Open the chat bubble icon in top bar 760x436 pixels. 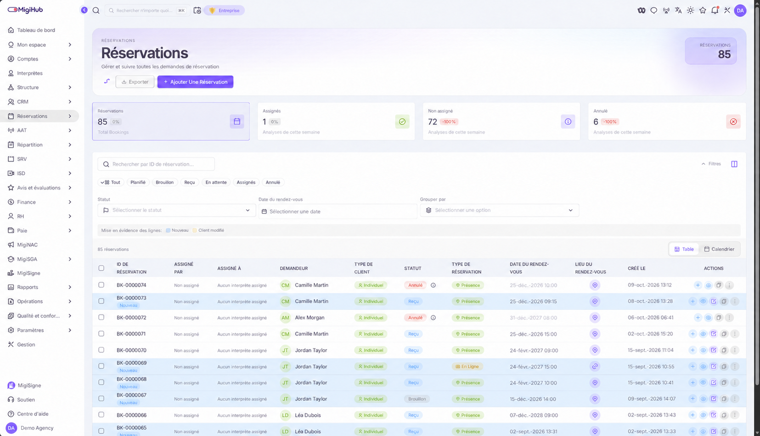point(654,11)
